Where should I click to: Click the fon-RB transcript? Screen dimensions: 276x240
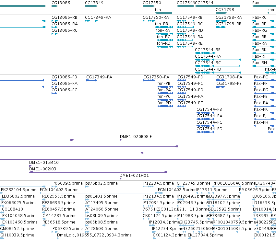(162, 24)
